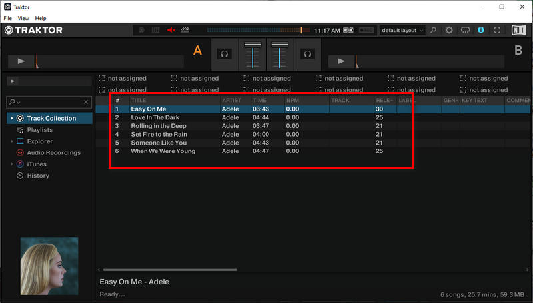Click the Traktor window title bar icon
The height and width of the screenshot is (303, 533).
point(7,7)
